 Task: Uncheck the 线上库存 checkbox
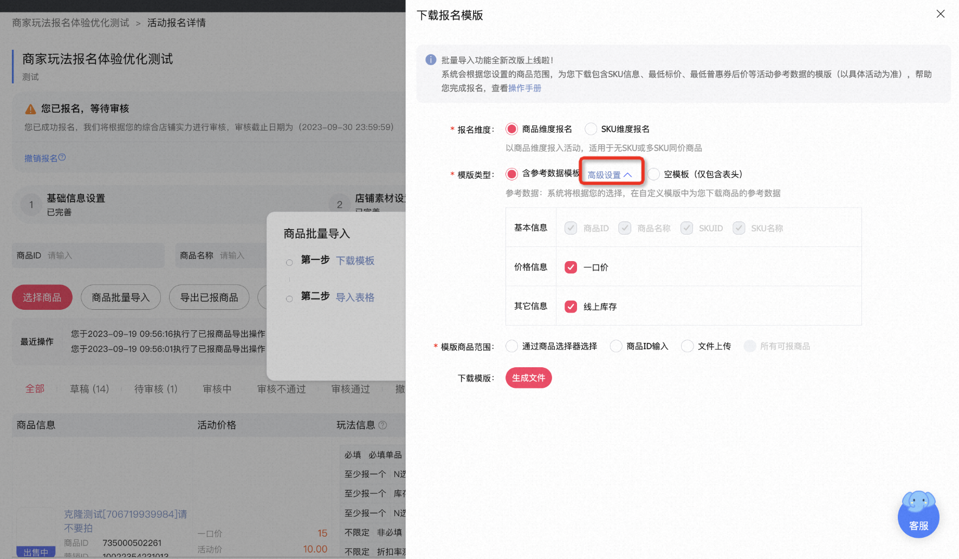[571, 307]
